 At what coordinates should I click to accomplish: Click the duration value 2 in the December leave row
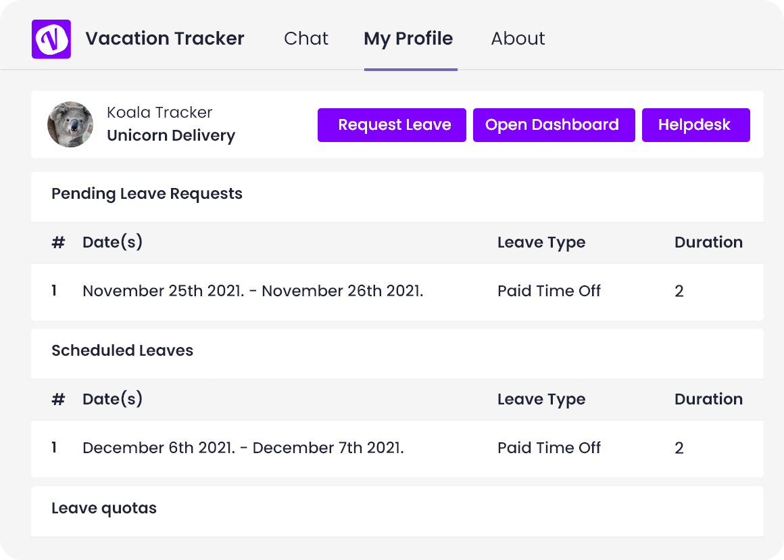coord(679,448)
